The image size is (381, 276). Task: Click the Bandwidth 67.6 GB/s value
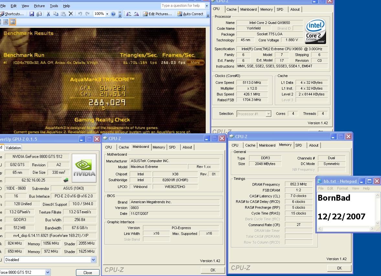[x=80, y=228]
